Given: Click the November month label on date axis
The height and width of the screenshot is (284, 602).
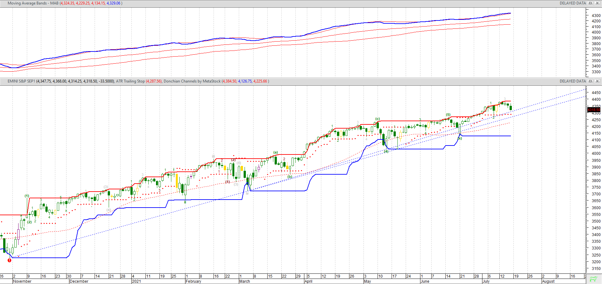Looking at the screenshot, I should 22,281.
